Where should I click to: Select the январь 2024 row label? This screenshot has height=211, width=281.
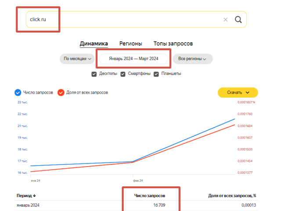click(x=28, y=205)
